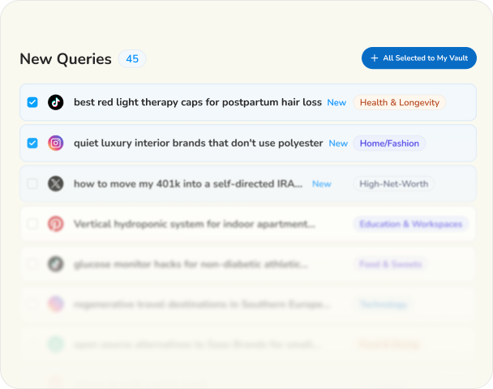Click the icon beside glucose monitor query

pos(55,264)
